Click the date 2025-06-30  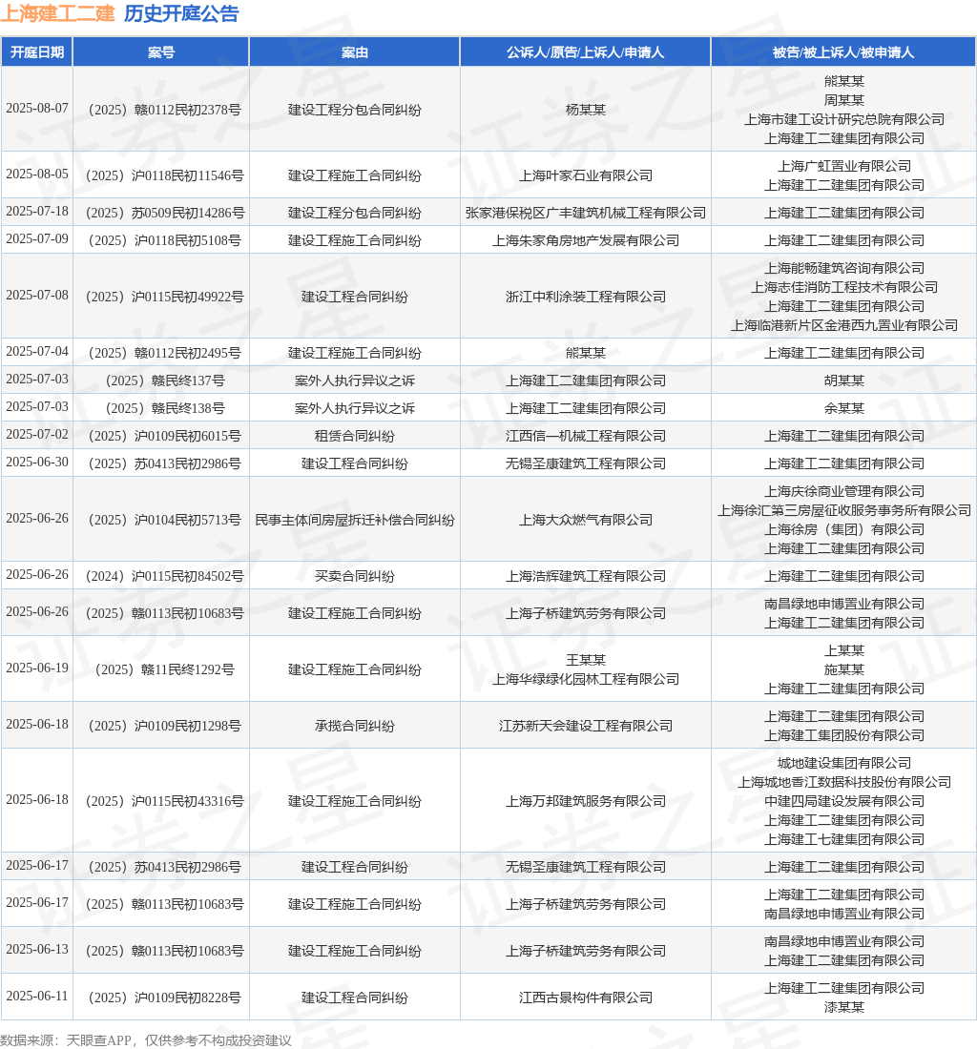coord(37,463)
